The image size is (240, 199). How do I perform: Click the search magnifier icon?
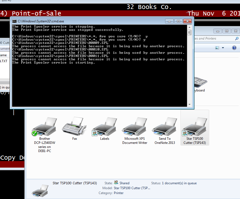click(x=237, y=39)
